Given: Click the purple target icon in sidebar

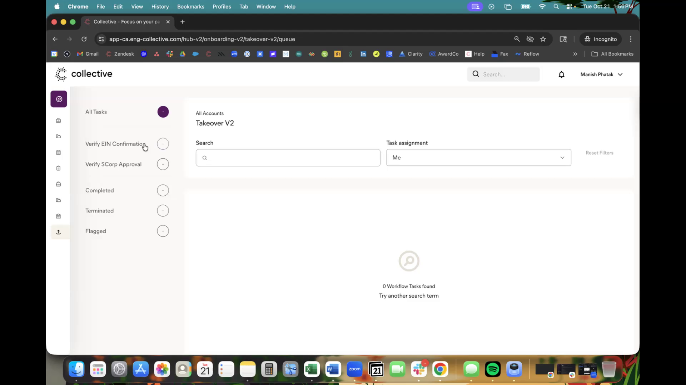Looking at the screenshot, I should pyautogui.click(x=59, y=99).
